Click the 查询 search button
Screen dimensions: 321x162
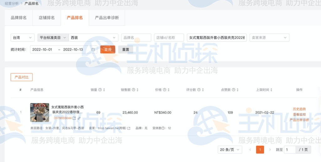(108, 50)
